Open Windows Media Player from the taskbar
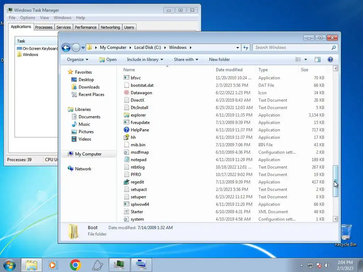The image size is (363, 272). 53,265
